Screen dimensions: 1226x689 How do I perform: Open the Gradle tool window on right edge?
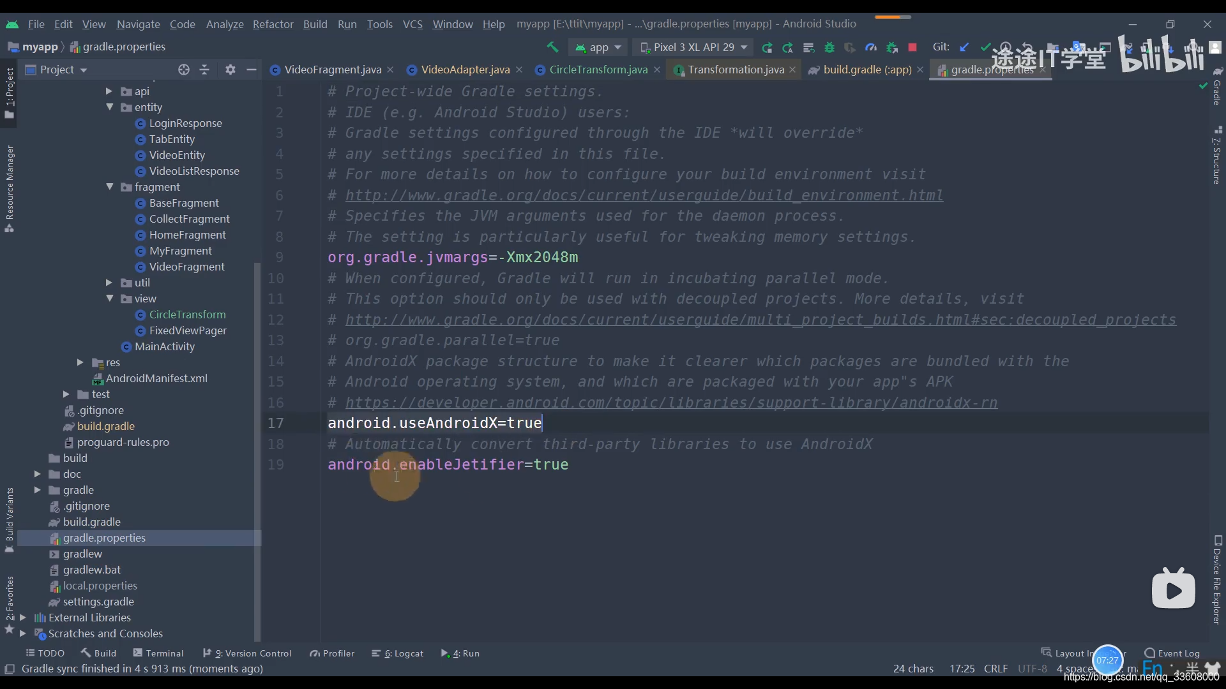[1217, 86]
